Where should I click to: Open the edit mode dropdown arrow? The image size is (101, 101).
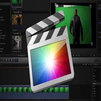13,60
